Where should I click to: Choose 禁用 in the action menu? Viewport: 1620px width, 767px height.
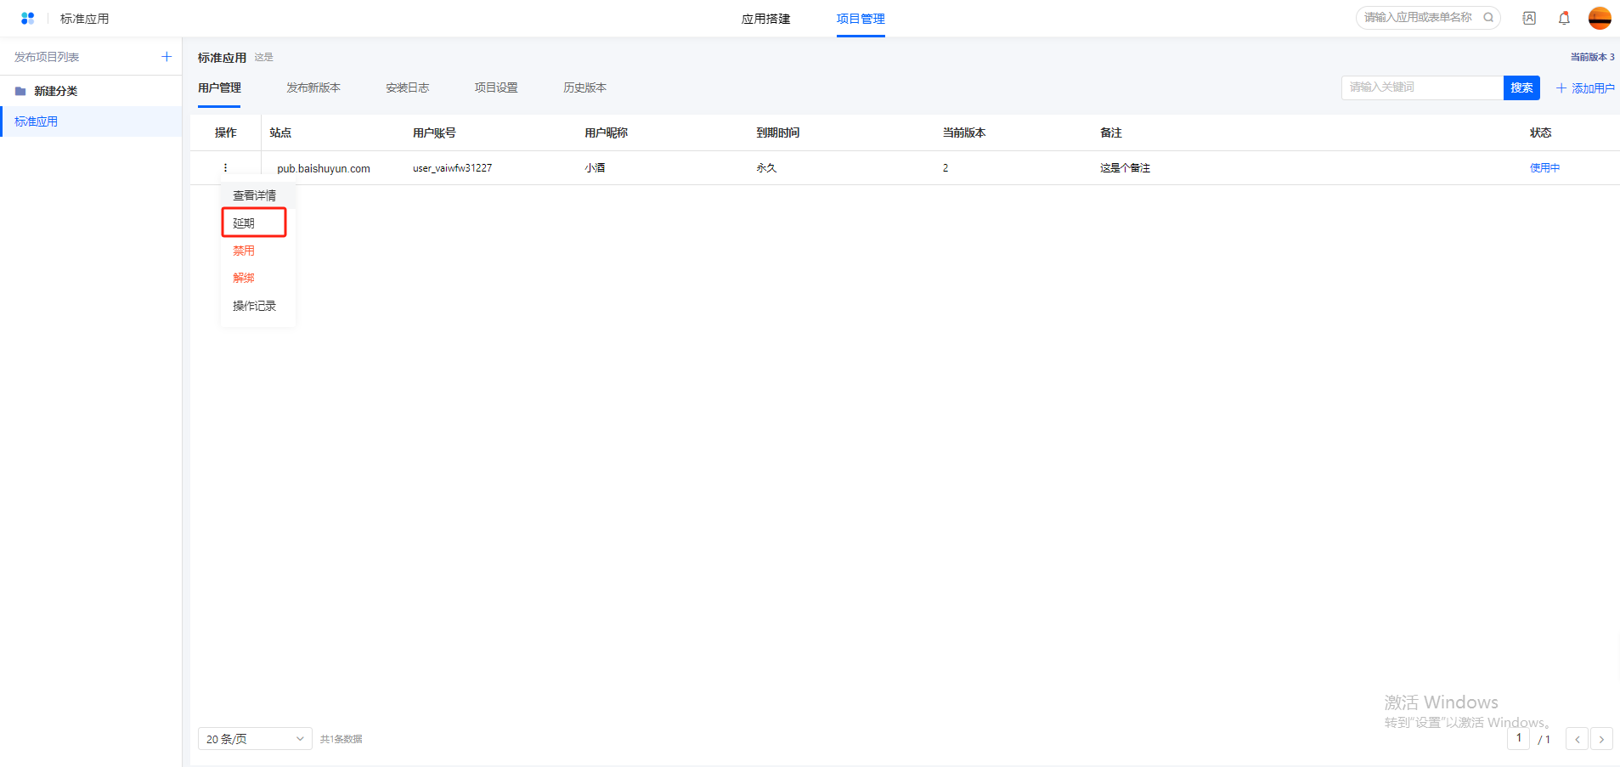(x=244, y=251)
